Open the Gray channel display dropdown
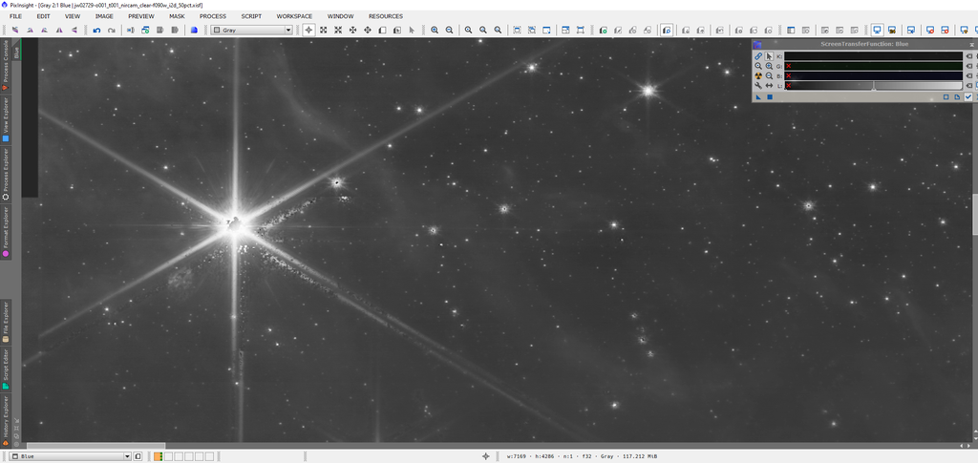Screen dimensions: 978x463 252,30
